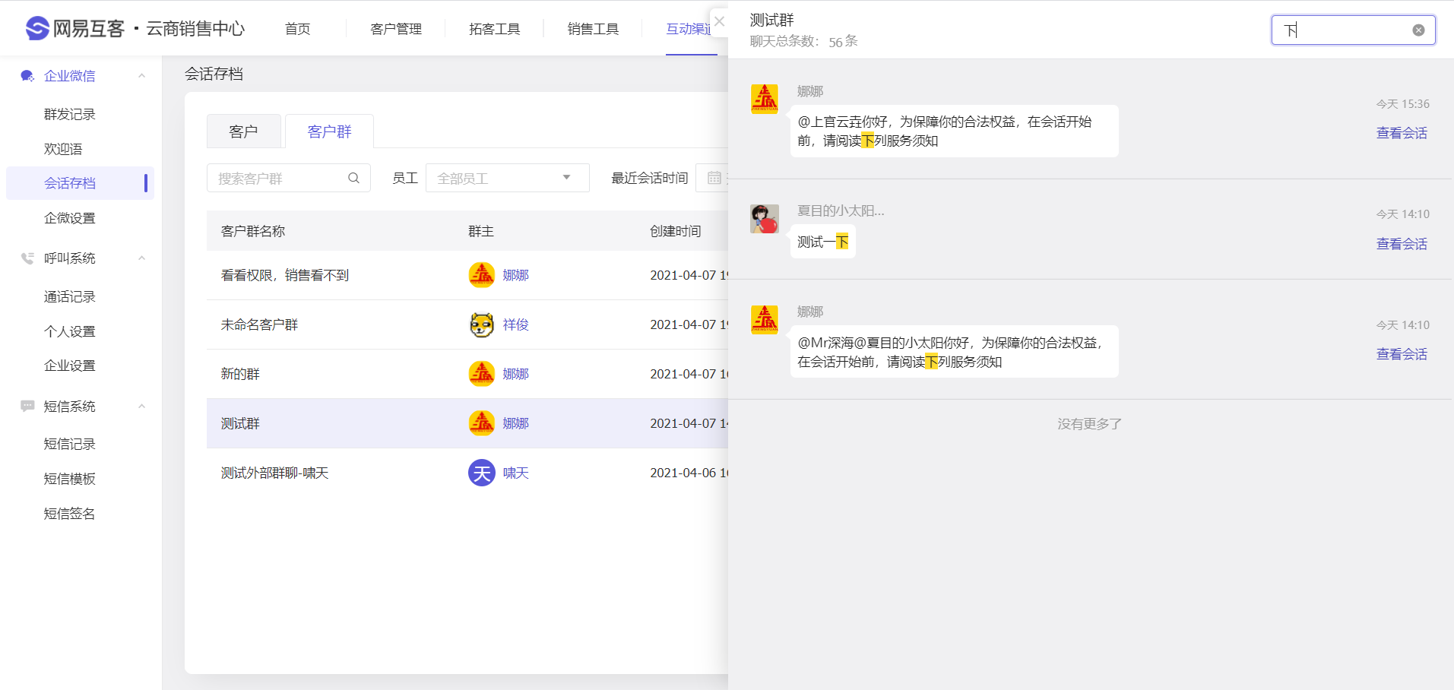Click 啸天's round 天 avatar

click(x=482, y=473)
